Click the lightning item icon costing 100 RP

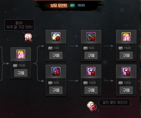[56, 37]
